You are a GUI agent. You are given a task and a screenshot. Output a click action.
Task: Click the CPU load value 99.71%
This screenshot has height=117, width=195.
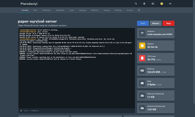pyautogui.click(x=151, y=60)
